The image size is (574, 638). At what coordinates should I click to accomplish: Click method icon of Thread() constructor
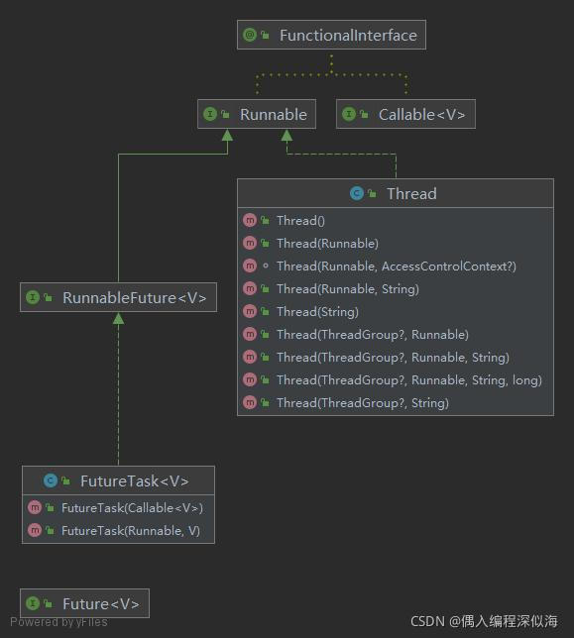pyautogui.click(x=250, y=221)
